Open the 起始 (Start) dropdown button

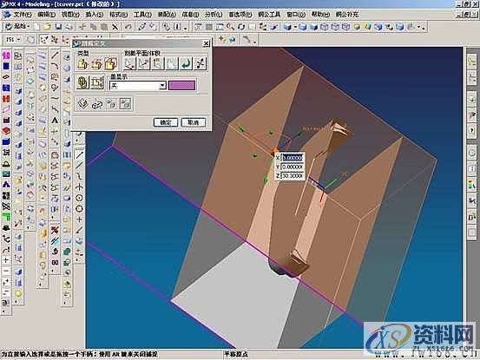pos(17,27)
